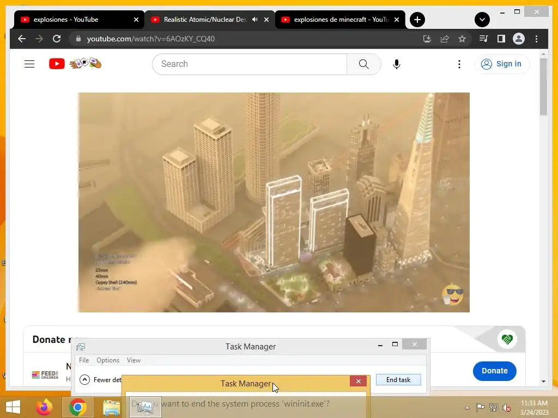Viewport: 558px width, 418px height.
Task: Submit search with magnifier button
Action: 363,64
